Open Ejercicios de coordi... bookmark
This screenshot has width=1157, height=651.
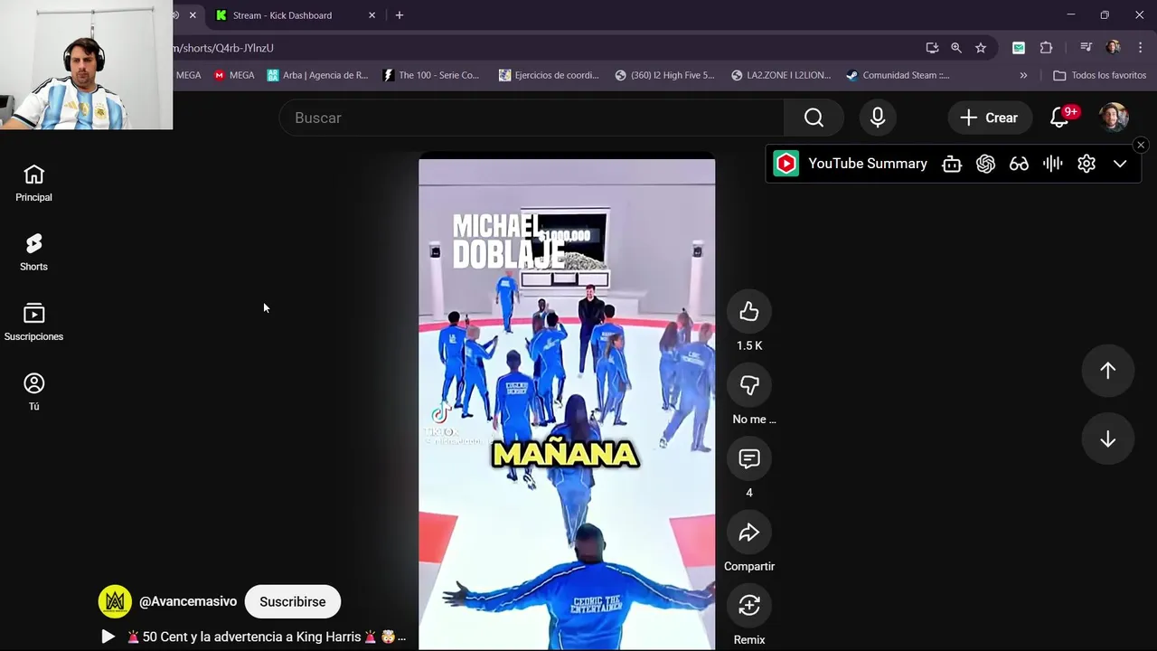[550, 75]
